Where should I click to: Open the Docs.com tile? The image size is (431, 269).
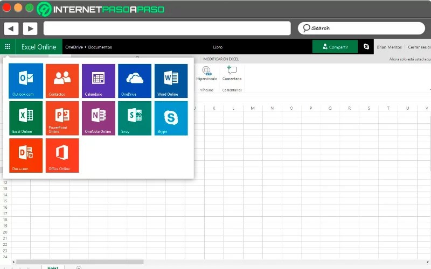tap(26, 155)
